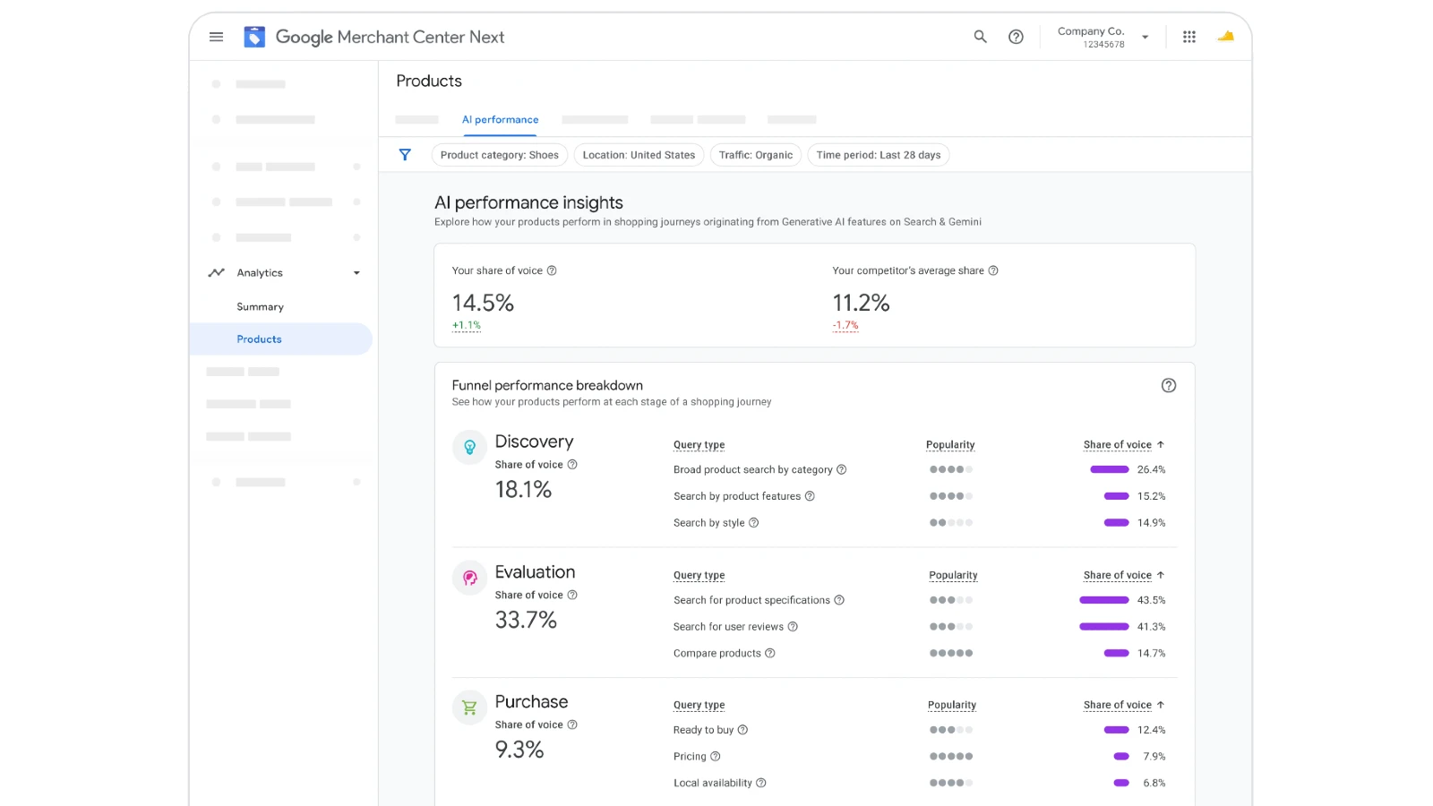Click the Evaluation head icon
This screenshot has height=806, width=1433.
click(x=469, y=578)
